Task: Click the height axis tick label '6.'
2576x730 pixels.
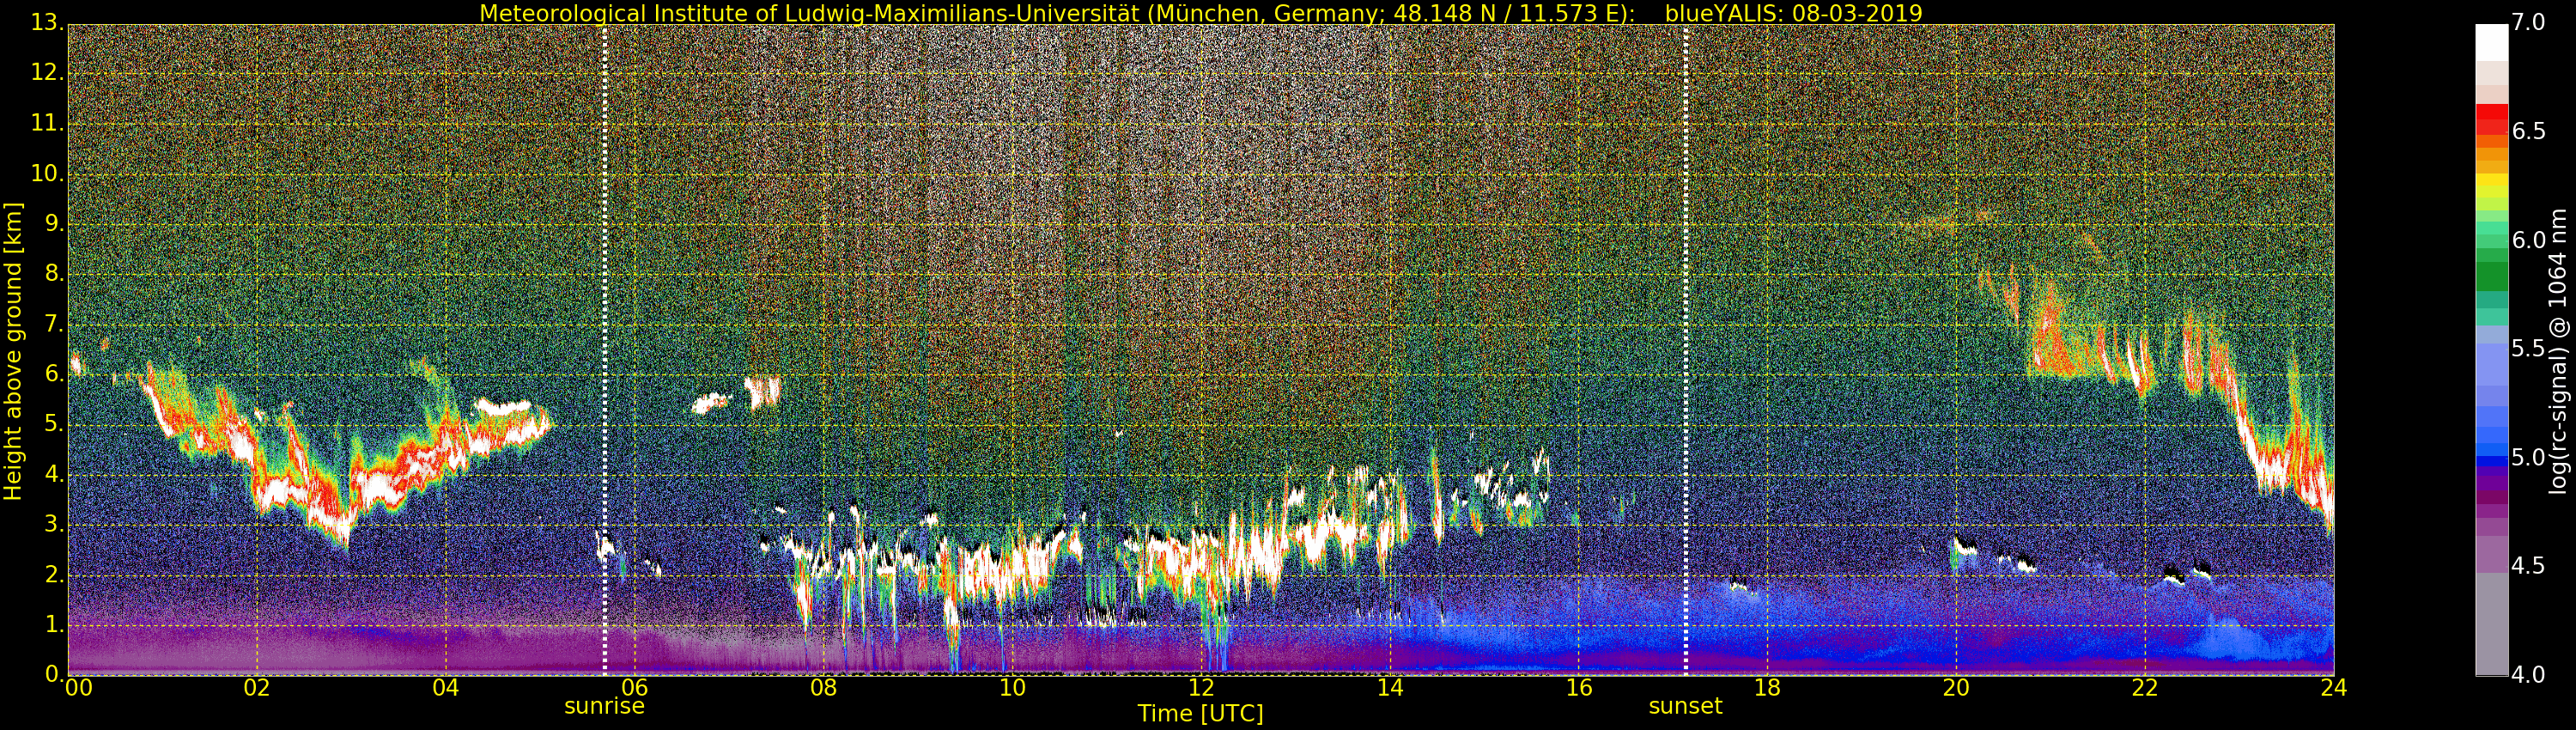Action: point(53,374)
